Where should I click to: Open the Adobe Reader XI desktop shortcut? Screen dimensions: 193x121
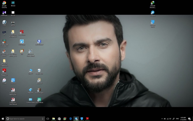tap(4, 72)
